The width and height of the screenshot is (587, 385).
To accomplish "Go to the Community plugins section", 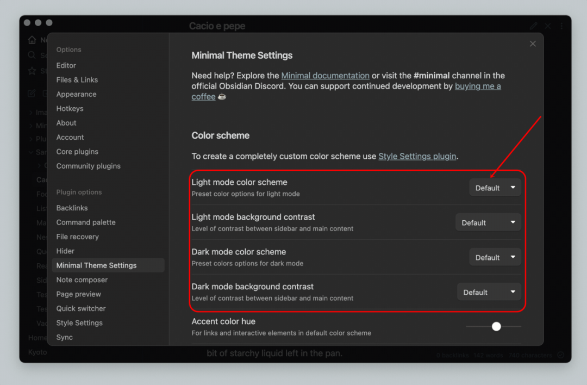I will coord(88,166).
